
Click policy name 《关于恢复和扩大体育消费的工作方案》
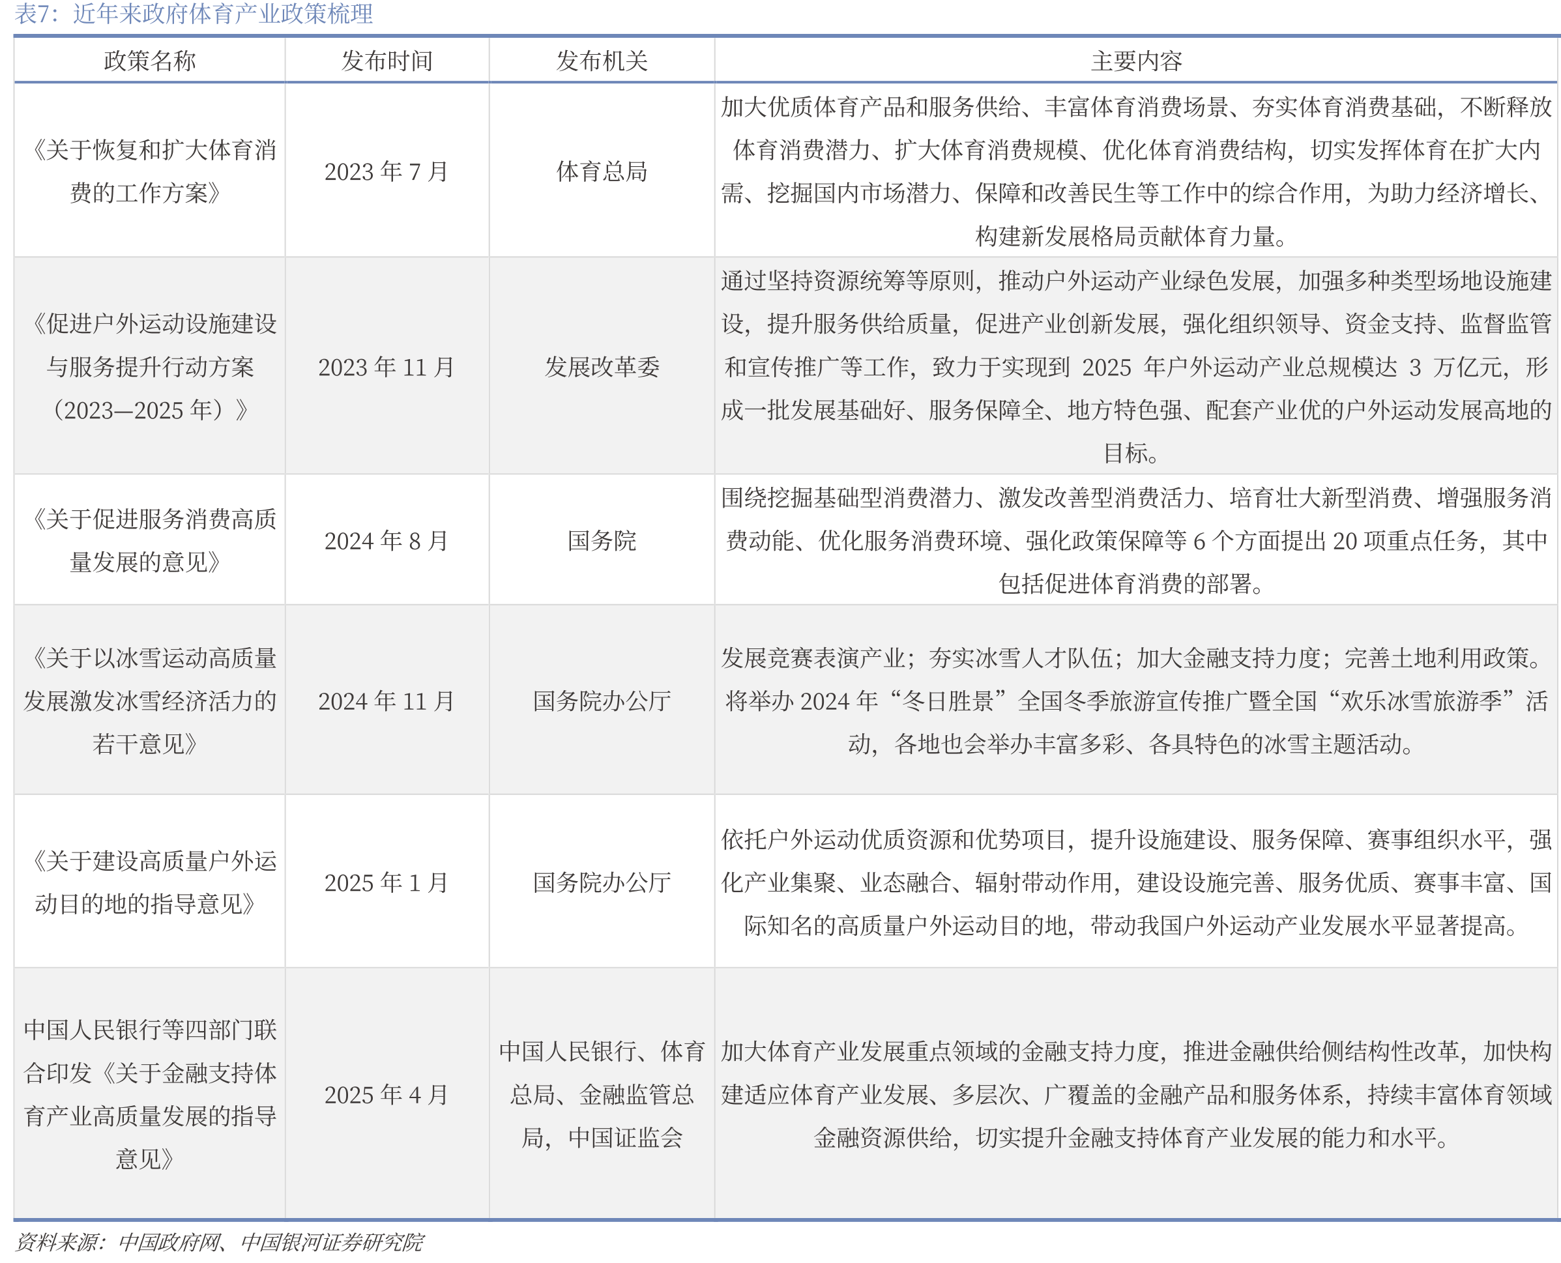149,171
